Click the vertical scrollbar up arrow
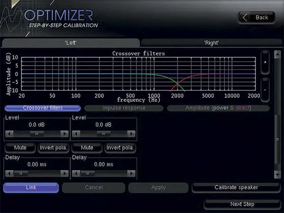 [277, 54]
